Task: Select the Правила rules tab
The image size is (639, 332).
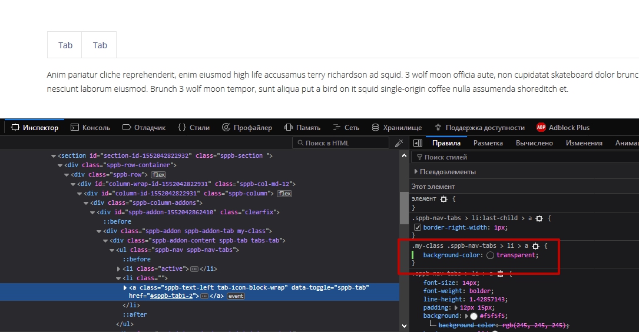Action: (446, 143)
